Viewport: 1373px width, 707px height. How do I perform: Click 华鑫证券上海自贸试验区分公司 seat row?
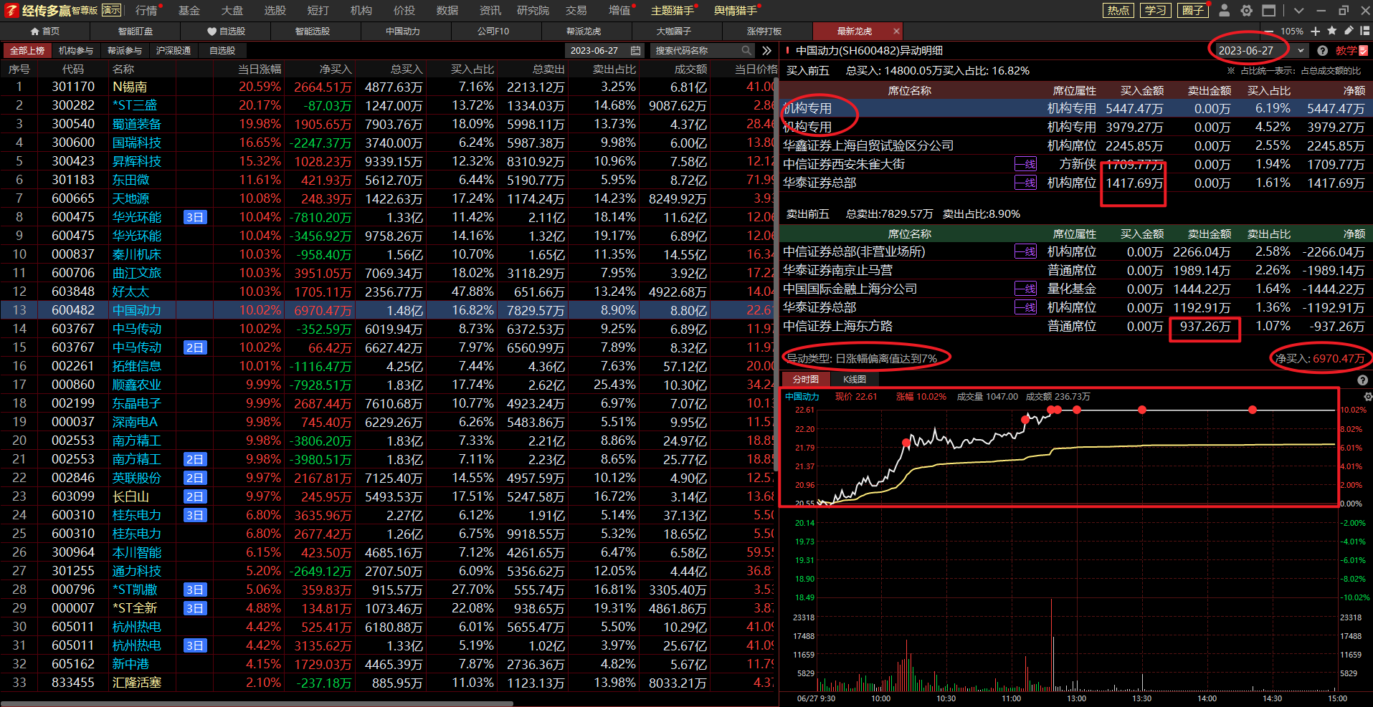(1075, 145)
